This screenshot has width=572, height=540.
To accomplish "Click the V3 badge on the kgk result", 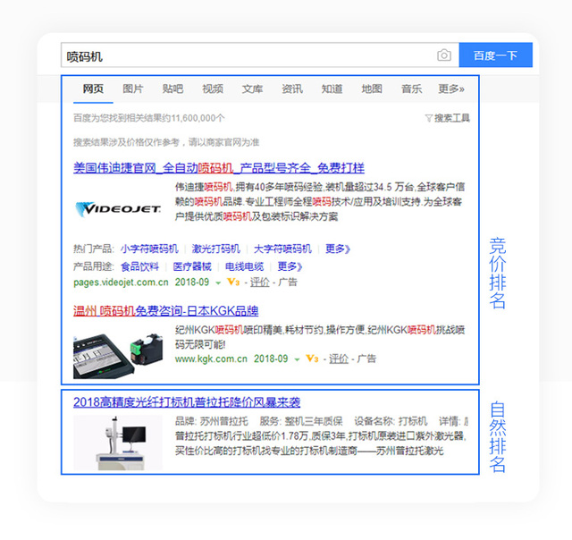I will pyautogui.click(x=312, y=359).
